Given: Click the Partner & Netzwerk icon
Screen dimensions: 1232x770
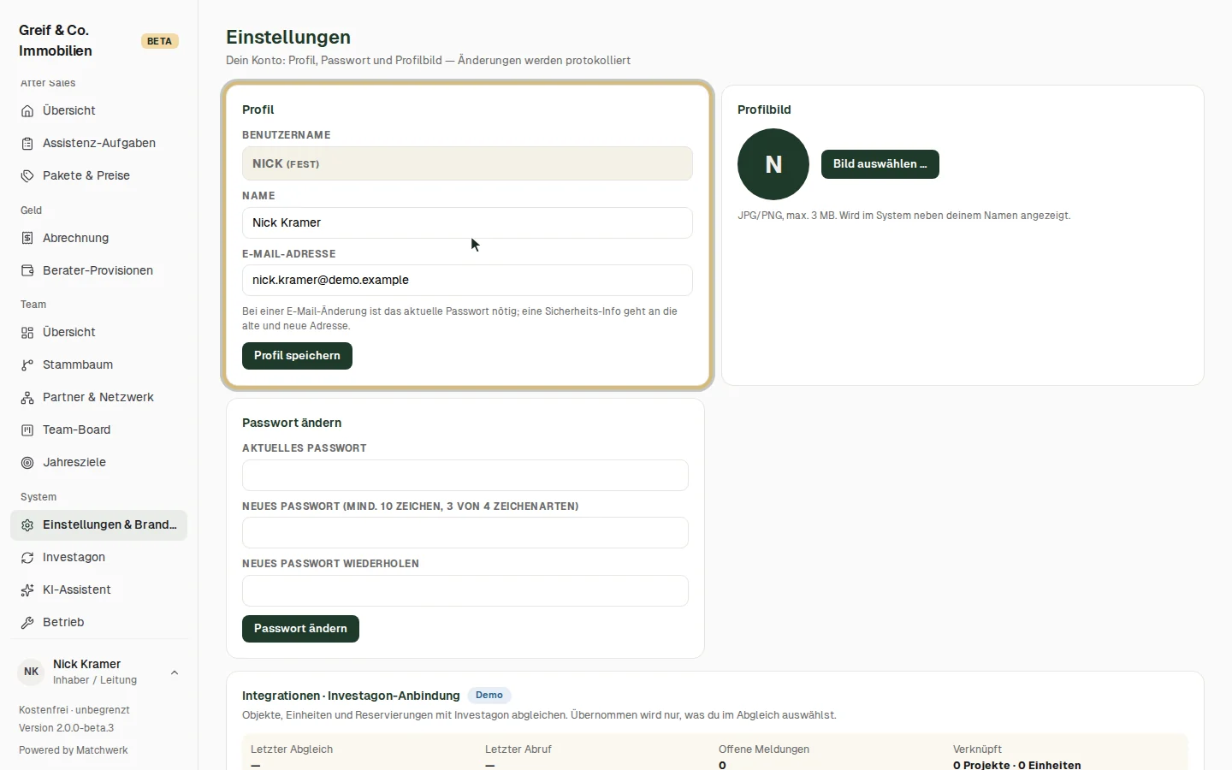Looking at the screenshot, I should tap(27, 398).
